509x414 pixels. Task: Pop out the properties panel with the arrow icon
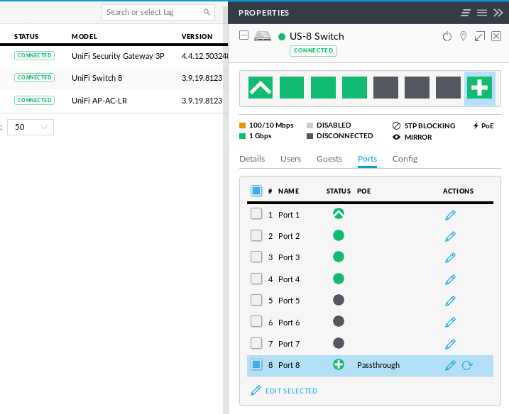[x=480, y=37]
